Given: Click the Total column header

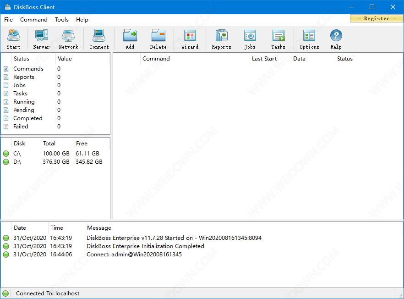Looking at the screenshot, I should [57, 144].
